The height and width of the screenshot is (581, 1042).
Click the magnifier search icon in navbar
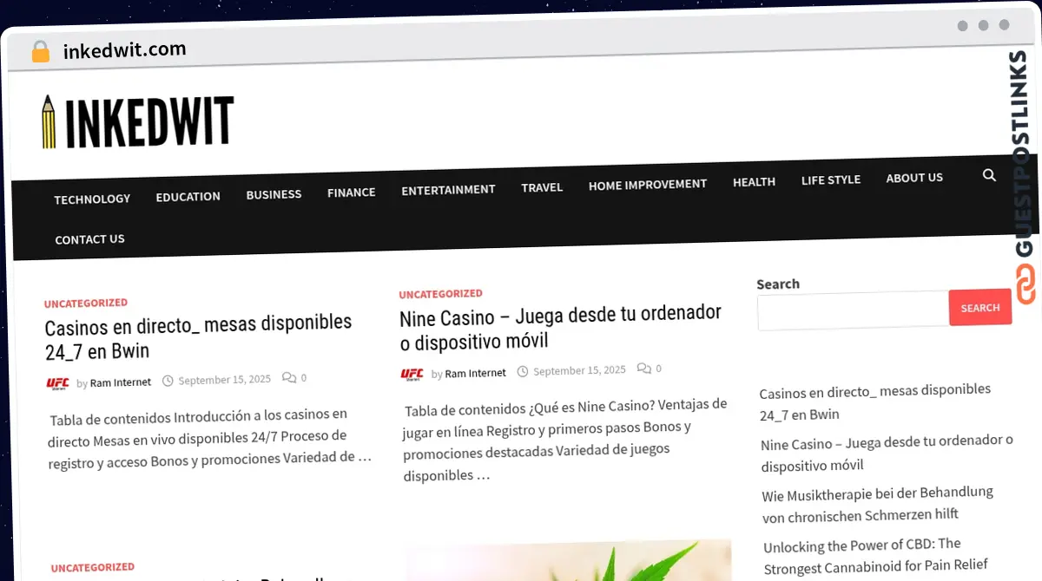point(989,175)
